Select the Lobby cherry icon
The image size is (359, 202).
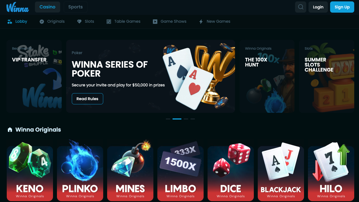pyautogui.click(x=10, y=22)
